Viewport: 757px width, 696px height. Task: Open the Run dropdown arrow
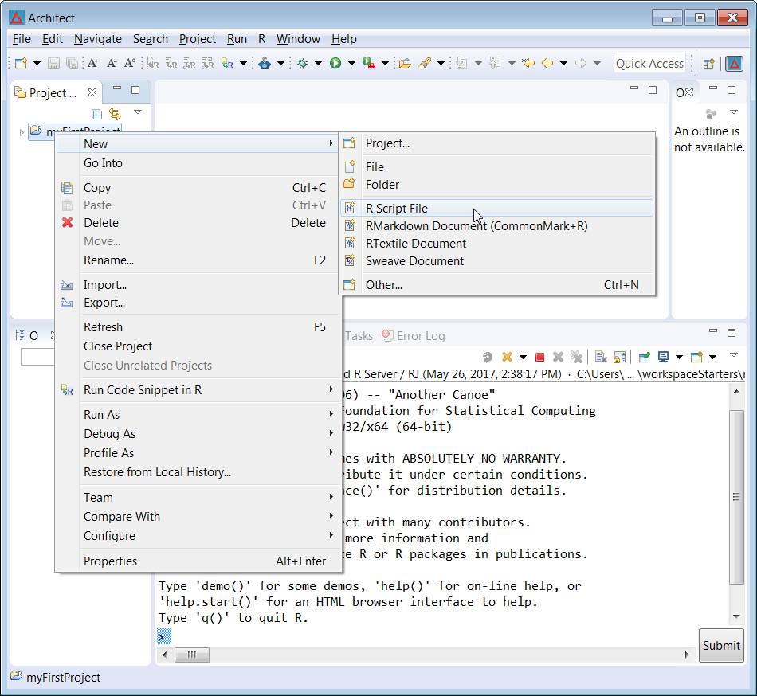coord(351,63)
